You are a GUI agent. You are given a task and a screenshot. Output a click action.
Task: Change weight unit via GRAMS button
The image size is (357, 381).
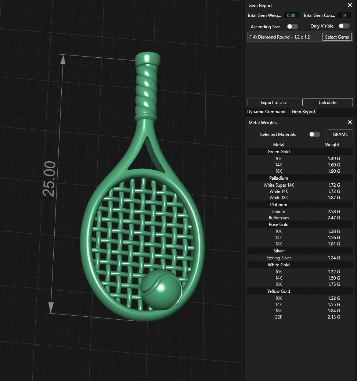(x=340, y=134)
